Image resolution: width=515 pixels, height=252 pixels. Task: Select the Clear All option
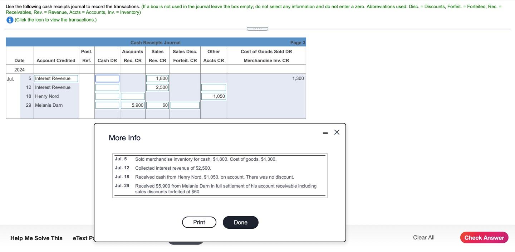(x=423, y=237)
